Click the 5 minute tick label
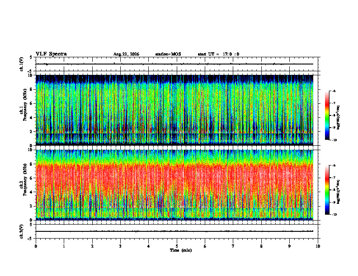This screenshot has height=276, width=358. click(x=177, y=246)
